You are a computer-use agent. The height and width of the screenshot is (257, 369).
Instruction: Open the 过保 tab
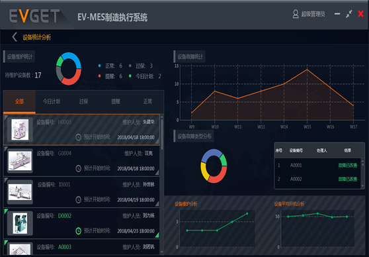83,101
